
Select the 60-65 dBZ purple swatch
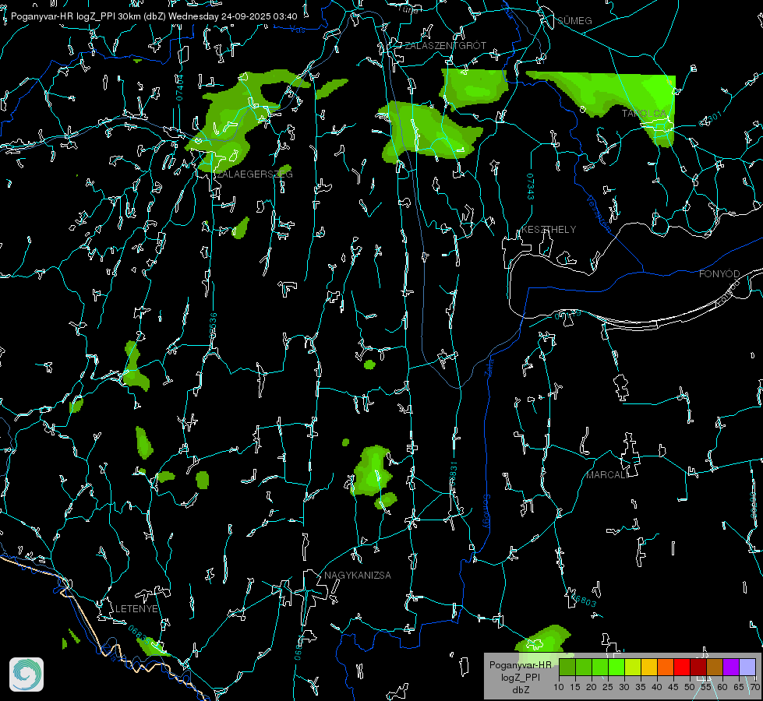click(731, 667)
